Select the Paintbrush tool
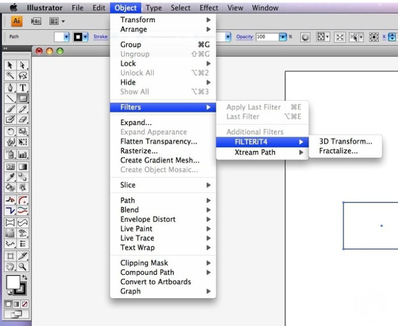Viewport: 398px width, 326px height. (10, 109)
